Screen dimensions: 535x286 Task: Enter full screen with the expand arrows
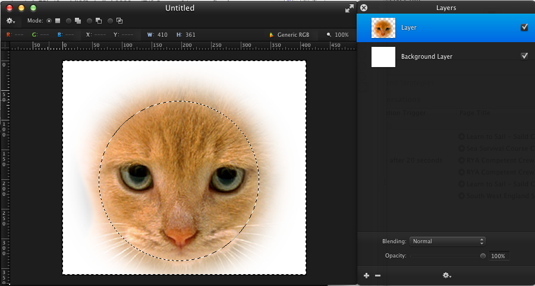click(349, 8)
